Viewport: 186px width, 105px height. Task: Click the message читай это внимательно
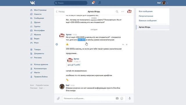coord(76,71)
